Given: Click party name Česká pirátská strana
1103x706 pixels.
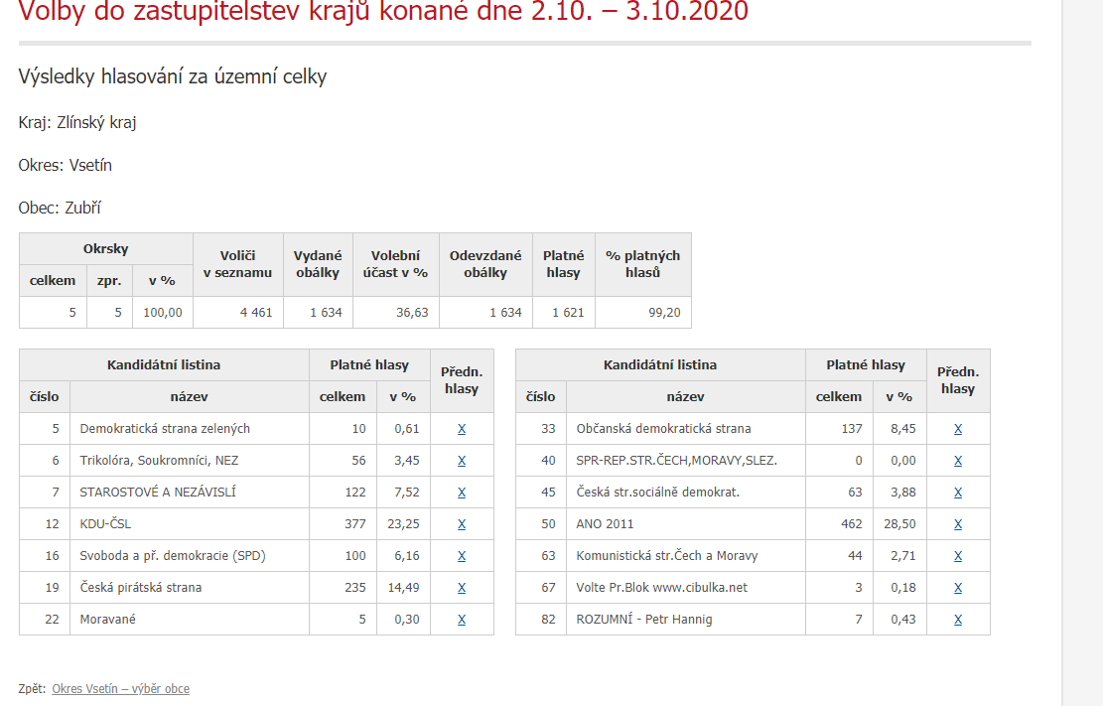Looking at the screenshot, I should tap(141, 587).
